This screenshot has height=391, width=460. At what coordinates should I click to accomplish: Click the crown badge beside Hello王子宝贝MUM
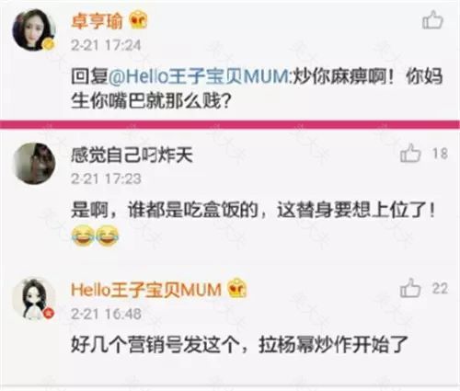click(x=237, y=288)
